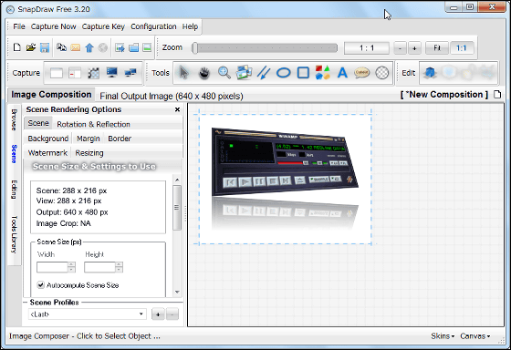
Task: Capture the full screen monitor icon
Action: [111, 72]
